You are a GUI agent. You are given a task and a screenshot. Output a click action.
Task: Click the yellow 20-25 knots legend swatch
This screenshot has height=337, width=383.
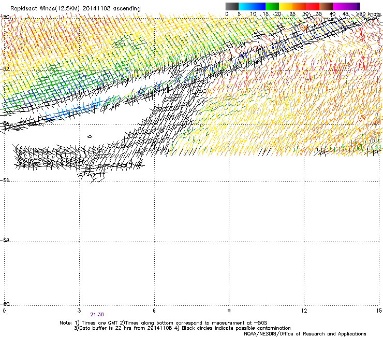coord(286,6)
